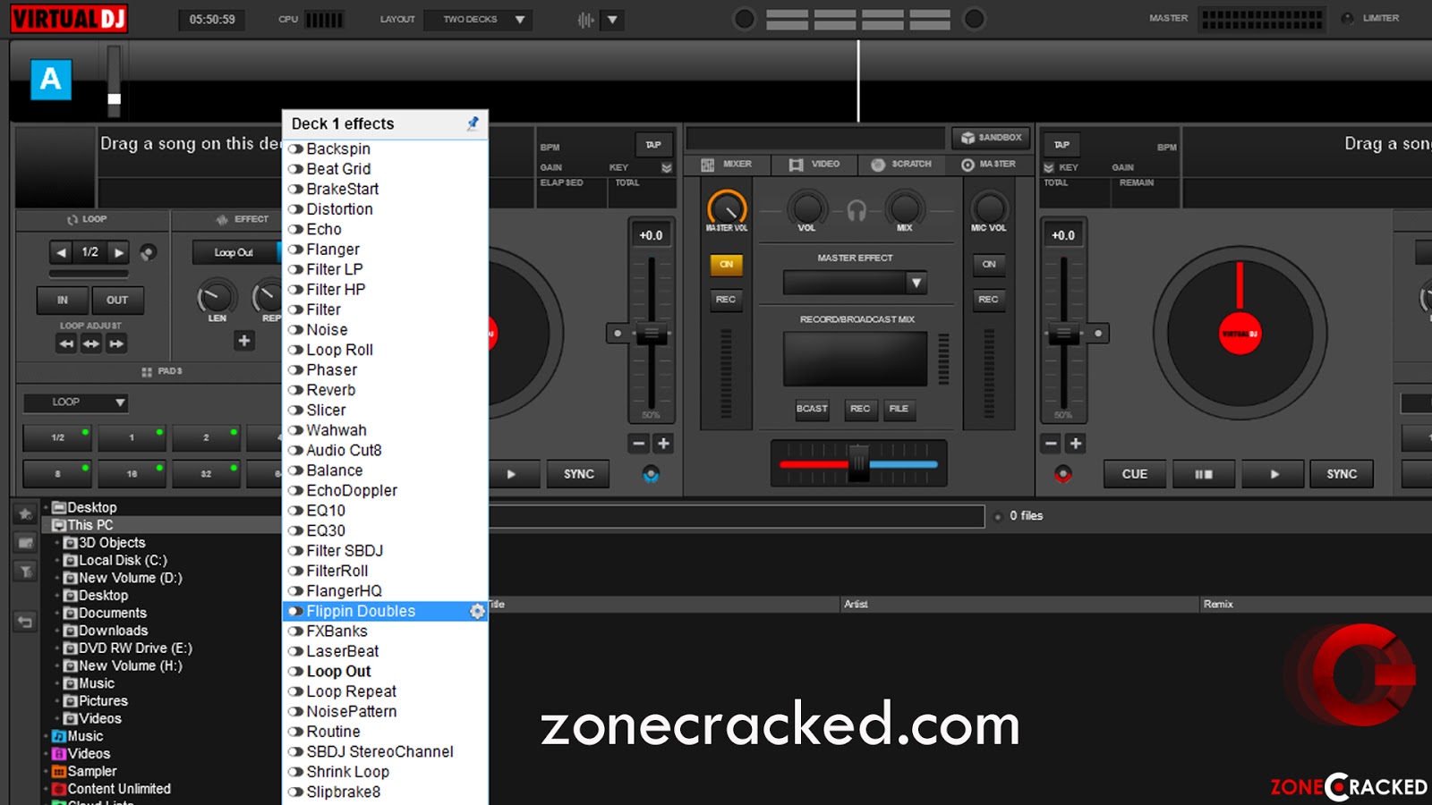Open the Master Effect dropdown

point(855,283)
